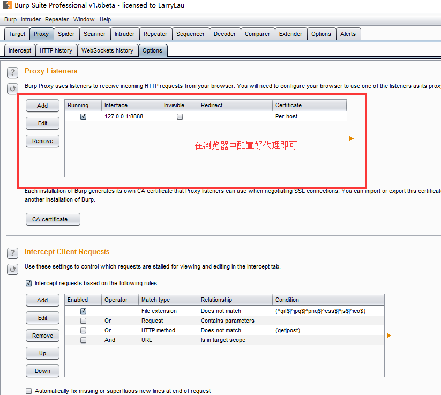This screenshot has height=395, width=441.
Task: Open the CA certificate dialog
Action: point(53,219)
